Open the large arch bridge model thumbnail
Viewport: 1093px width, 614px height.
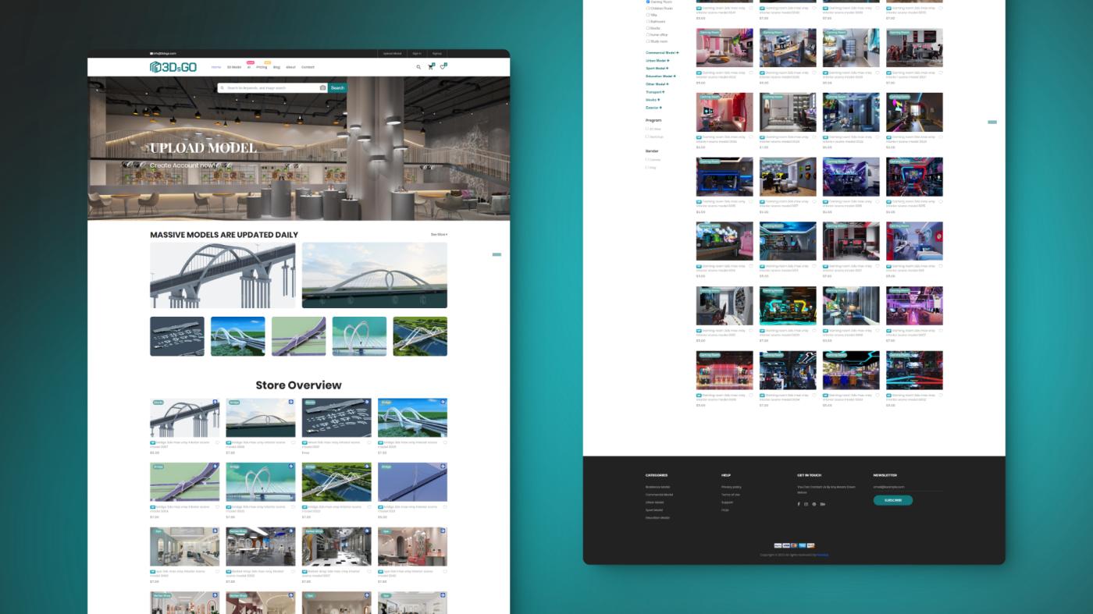[223, 275]
